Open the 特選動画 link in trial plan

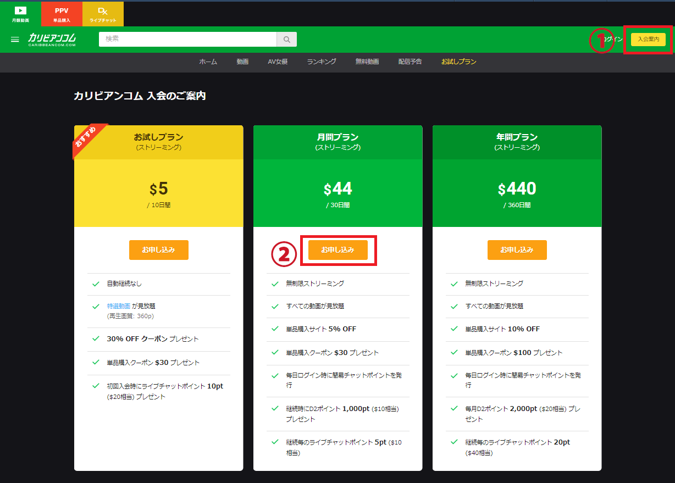(119, 306)
